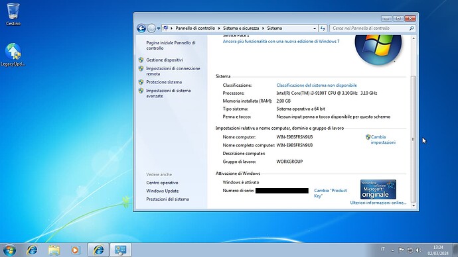Click the scrollbar up arrow
Viewport: 458px width, 257px height.
414,38
